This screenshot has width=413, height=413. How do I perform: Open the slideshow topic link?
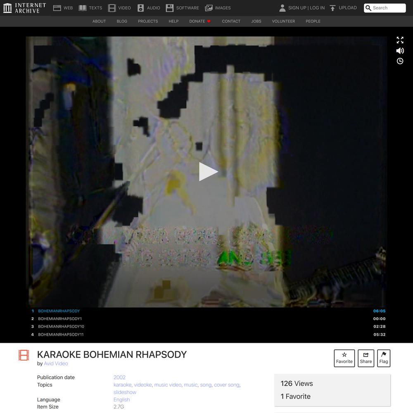tap(125, 392)
